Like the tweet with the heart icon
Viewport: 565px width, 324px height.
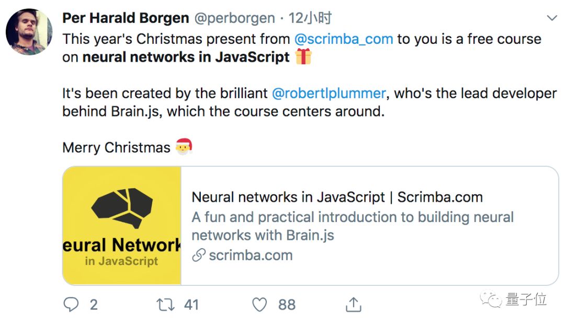(259, 305)
